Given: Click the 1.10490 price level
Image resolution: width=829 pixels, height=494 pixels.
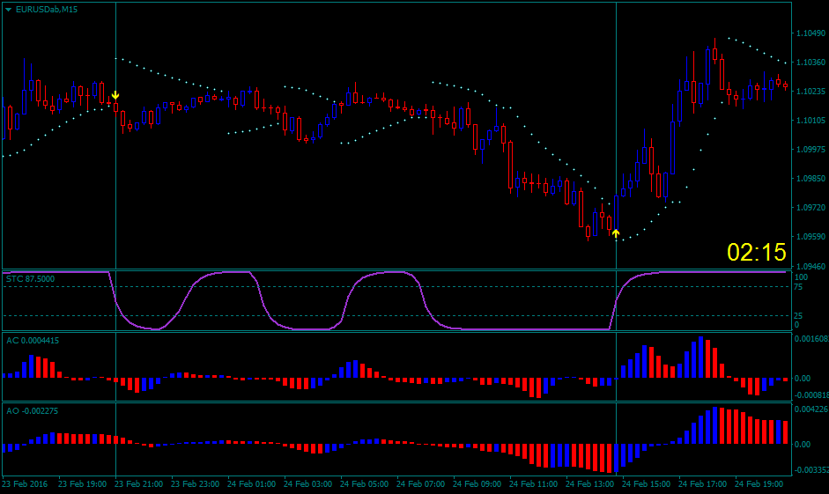Looking at the screenshot, I should click(810, 33).
